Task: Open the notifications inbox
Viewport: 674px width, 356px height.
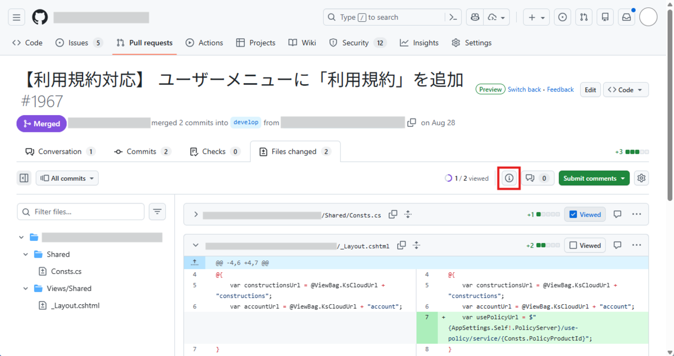Action: [x=626, y=17]
